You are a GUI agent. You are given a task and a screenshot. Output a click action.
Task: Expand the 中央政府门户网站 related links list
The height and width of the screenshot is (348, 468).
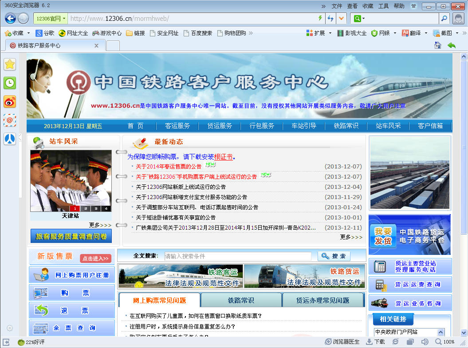click(x=440, y=332)
